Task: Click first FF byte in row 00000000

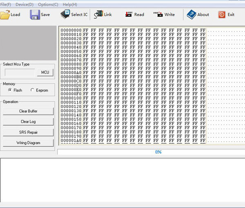Action: [x=86, y=30]
